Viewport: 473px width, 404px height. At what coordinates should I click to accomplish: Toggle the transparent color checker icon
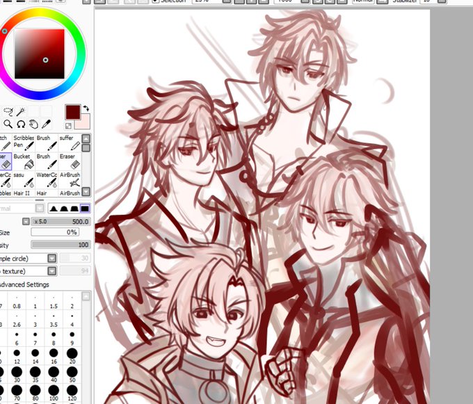68,125
